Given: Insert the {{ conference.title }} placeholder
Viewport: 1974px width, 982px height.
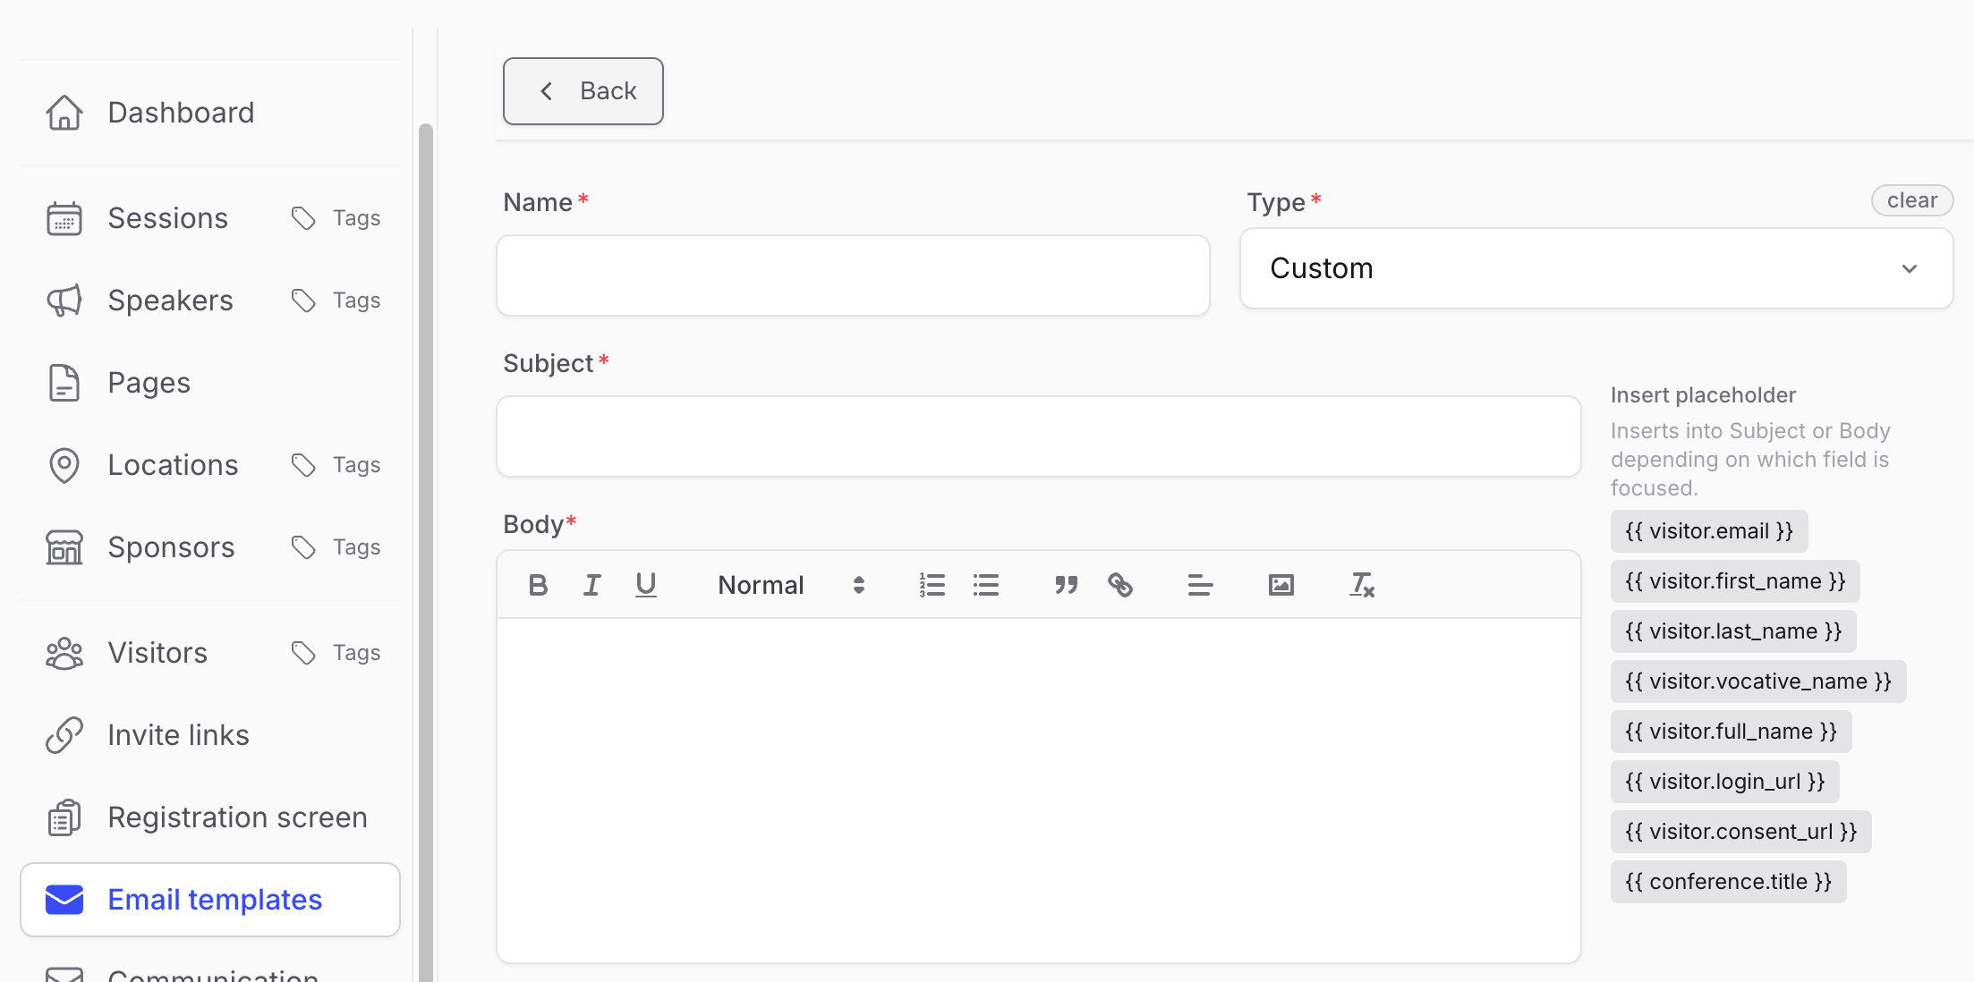Looking at the screenshot, I should coord(1728,882).
